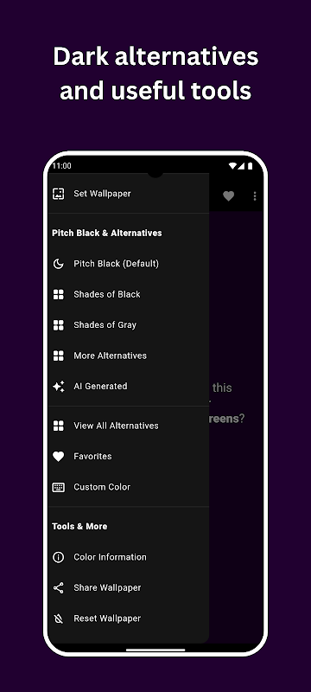The image size is (311, 692).
Task: Tap the keyboard icon for Custom Color
Action: pyautogui.click(x=58, y=487)
